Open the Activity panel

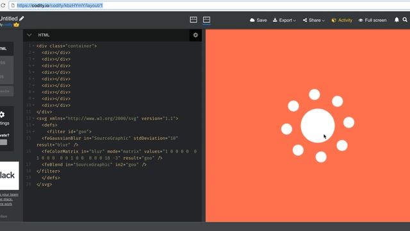tap(341, 20)
